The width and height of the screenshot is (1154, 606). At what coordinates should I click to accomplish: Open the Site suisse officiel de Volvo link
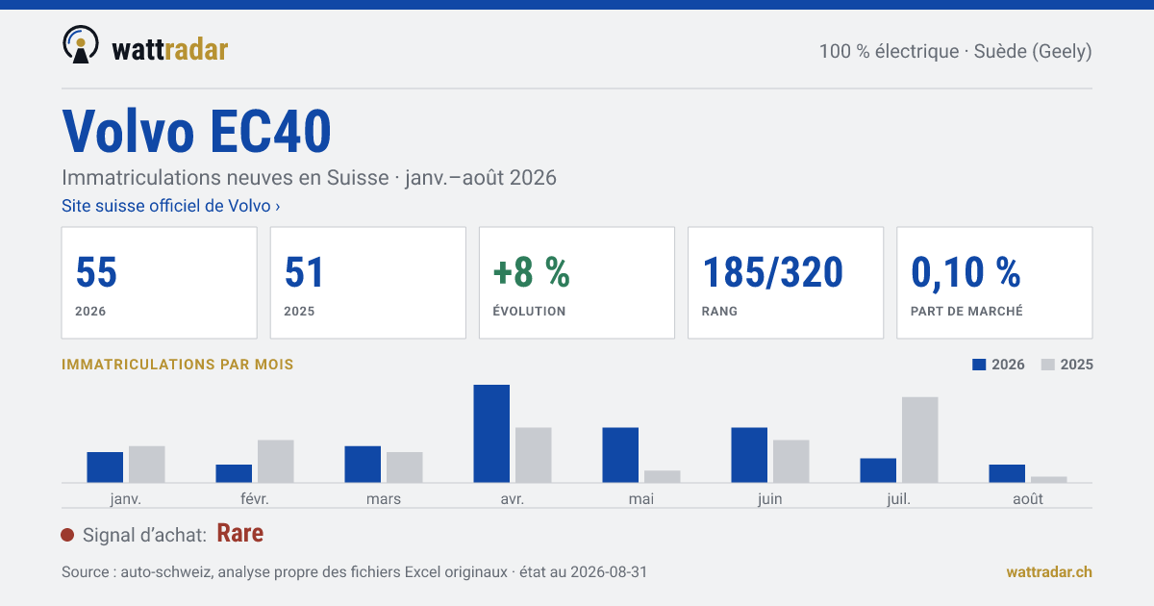pyautogui.click(x=171, y=206)
